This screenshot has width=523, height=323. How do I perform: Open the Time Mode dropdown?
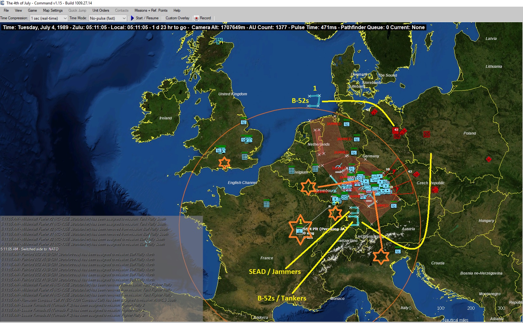point(108,18)
